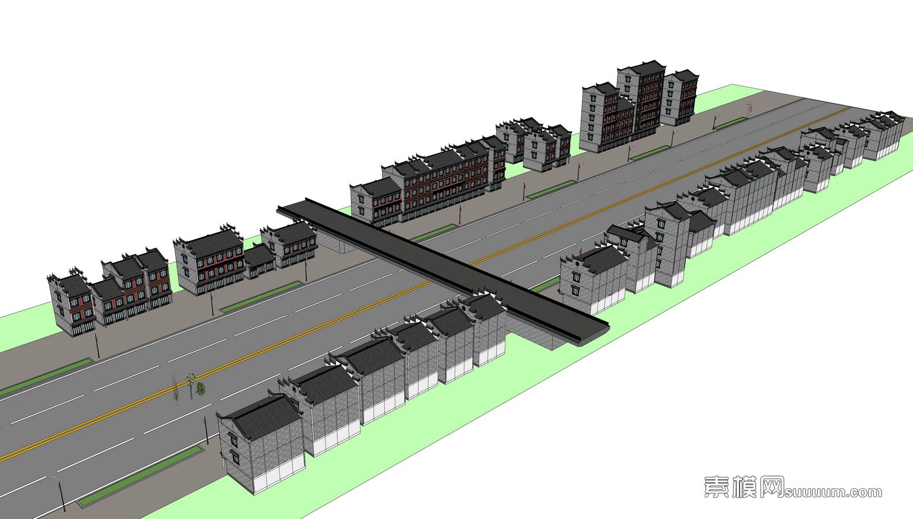Viewport: 913px width, 519px height.
Task: Select the street lamp at bottom left
Action: tap(61, 497)
